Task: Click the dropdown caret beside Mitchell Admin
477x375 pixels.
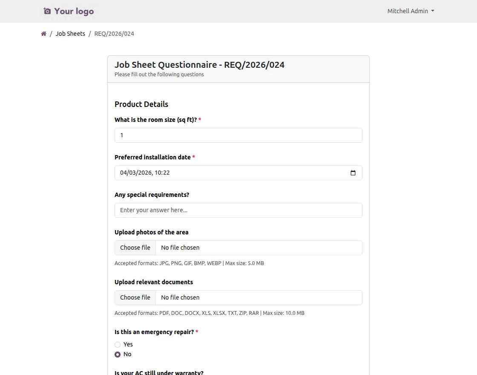Action: (x=432, y=11)
